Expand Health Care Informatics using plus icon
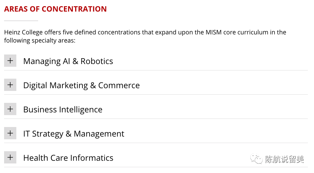The image size is (314, 173). click(10, 157)
